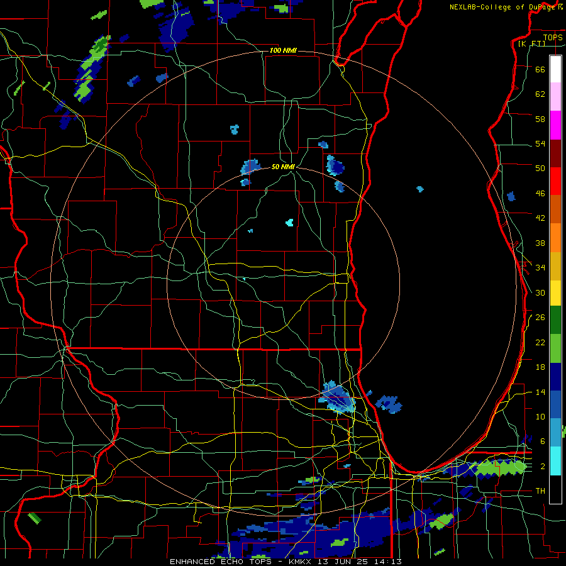Click the 'TH' threshold label
Screen dimensions: 566x566
pyautogui.click(x=540, y=491)
